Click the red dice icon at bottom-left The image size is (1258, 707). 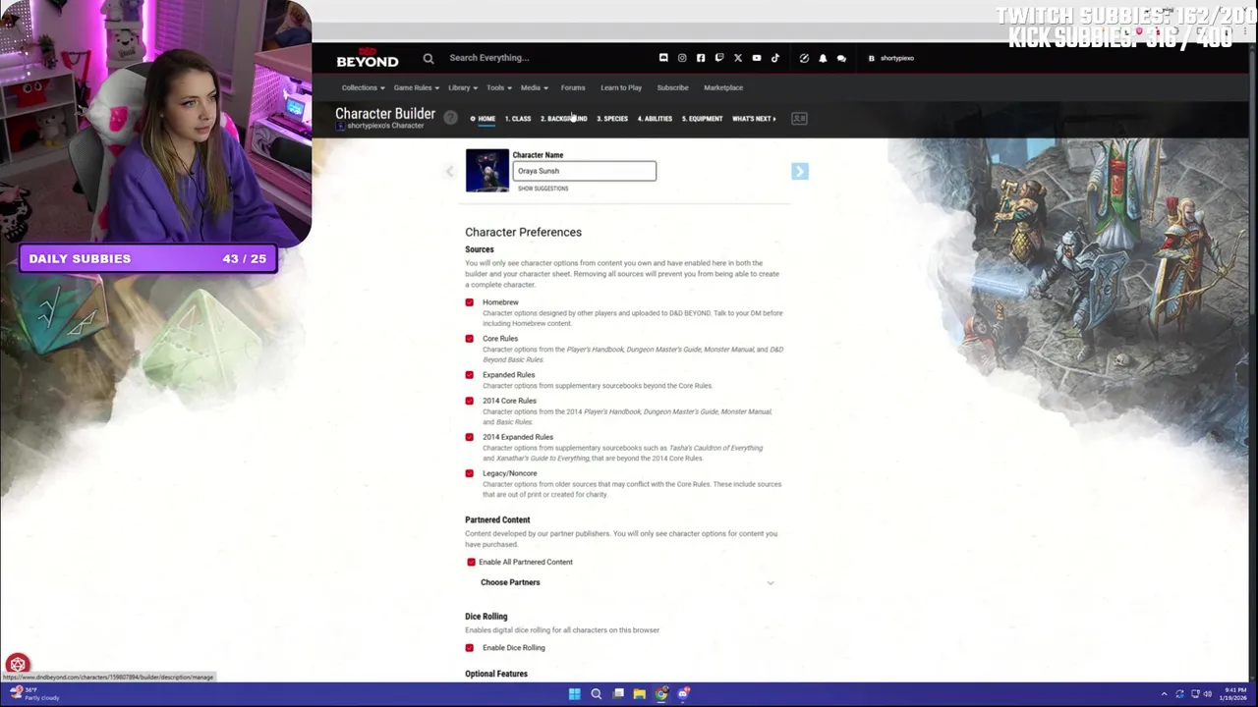18,665
